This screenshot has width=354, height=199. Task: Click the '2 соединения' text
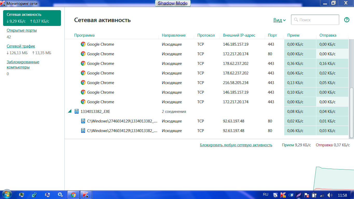(x=174, y=112)
